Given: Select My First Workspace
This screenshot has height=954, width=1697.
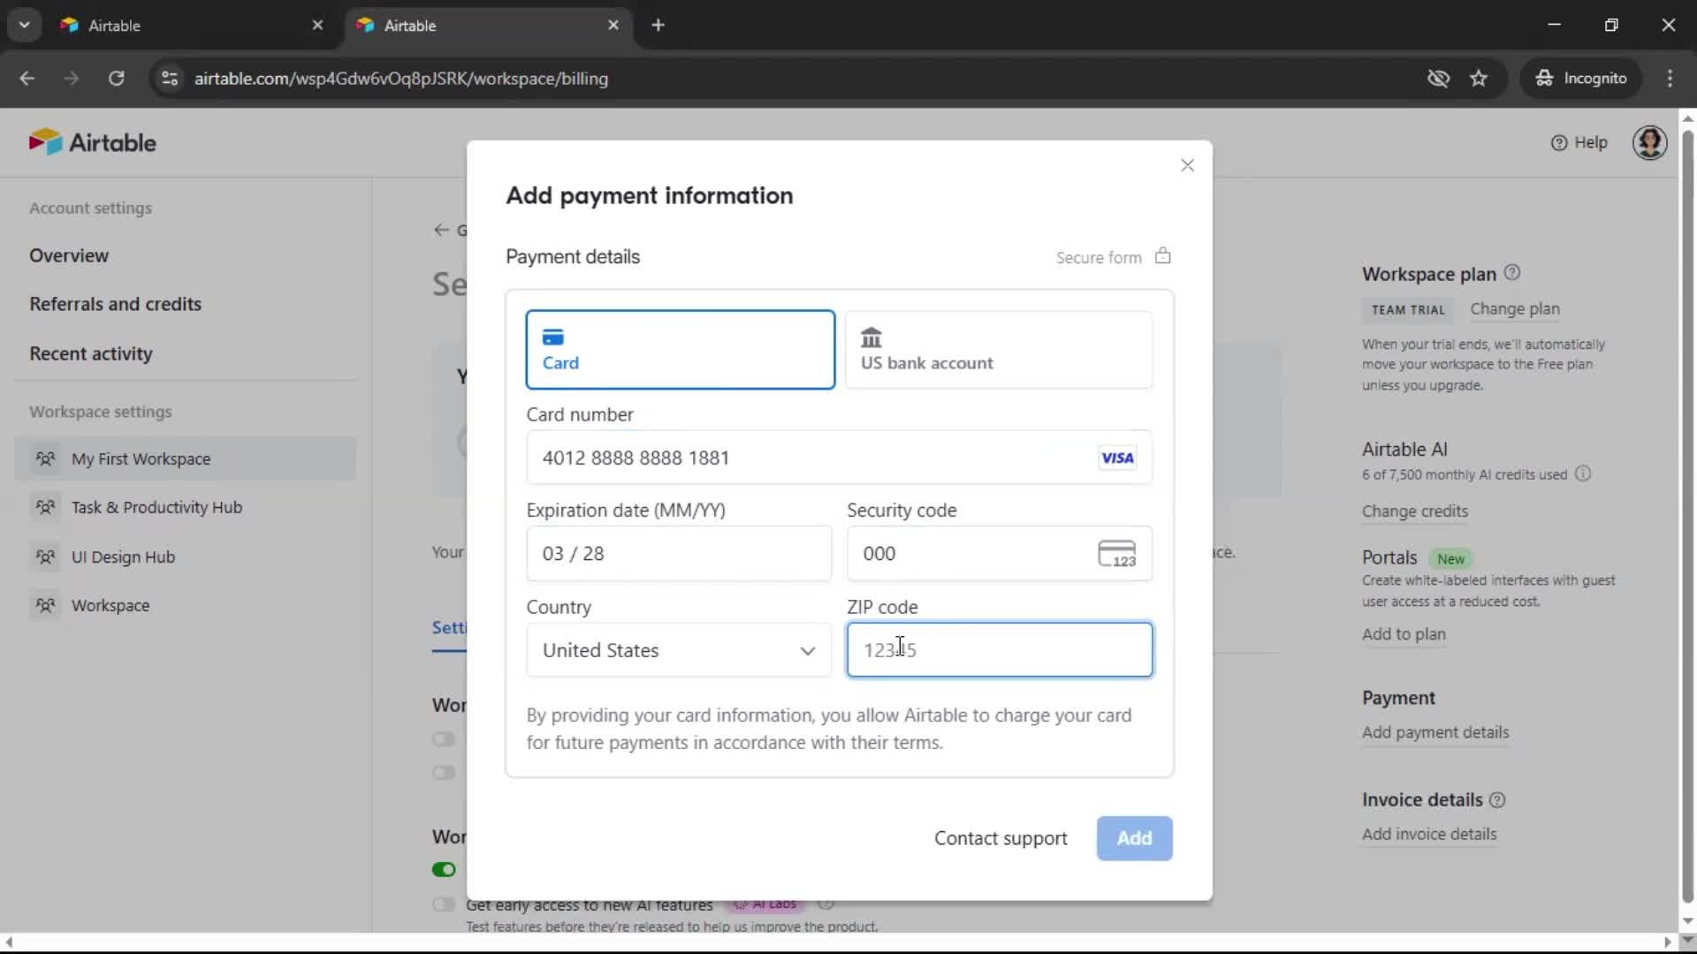Looking at the screenshot, I should (185, 458).
